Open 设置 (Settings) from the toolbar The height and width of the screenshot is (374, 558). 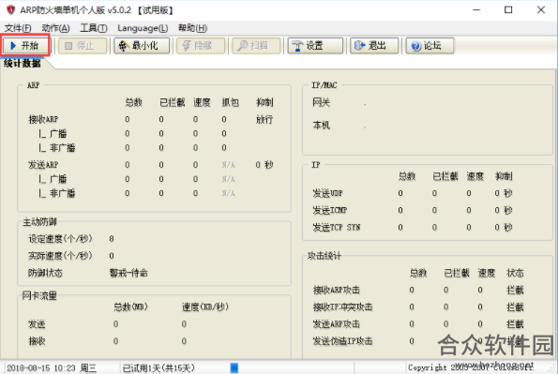[315, 46]
